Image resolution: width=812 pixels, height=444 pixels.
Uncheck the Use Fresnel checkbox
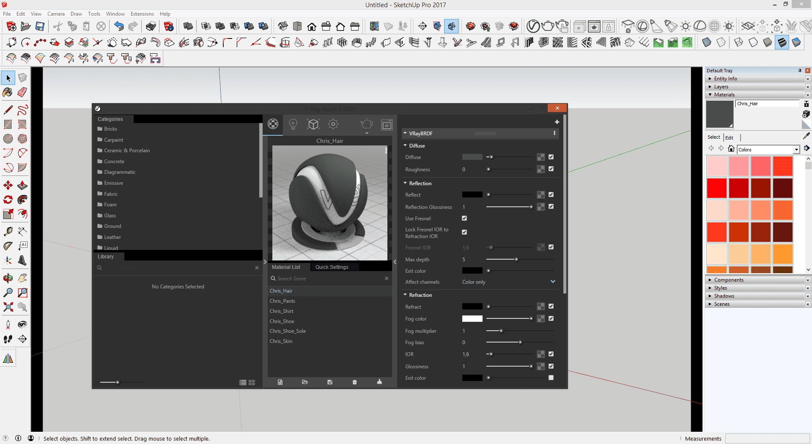point(464,218)
